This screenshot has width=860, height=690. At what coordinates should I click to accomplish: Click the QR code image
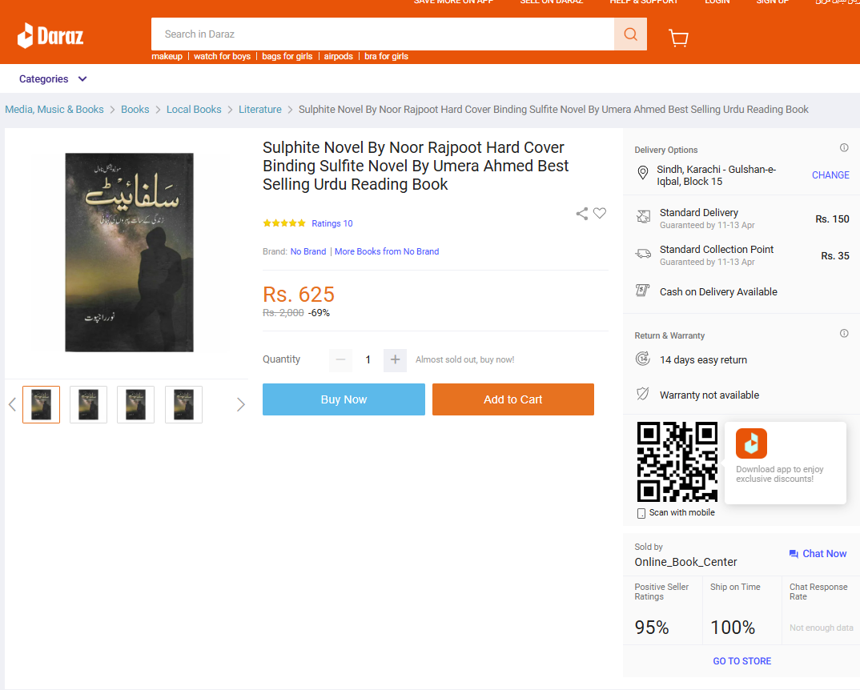pyautogui.click(x=677, y=462)
